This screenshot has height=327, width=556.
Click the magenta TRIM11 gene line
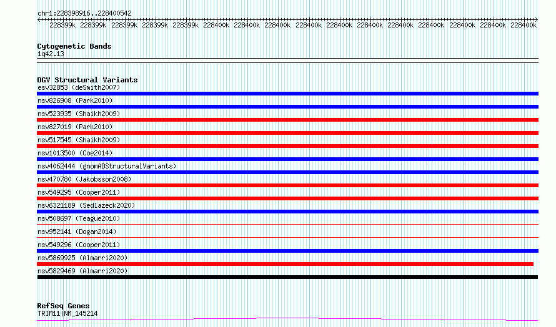[x=287, y=320]
